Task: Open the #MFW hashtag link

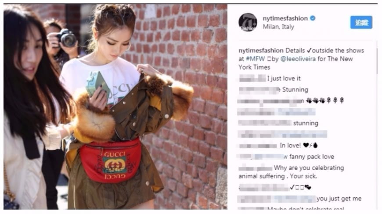Action: click(255, 59)
